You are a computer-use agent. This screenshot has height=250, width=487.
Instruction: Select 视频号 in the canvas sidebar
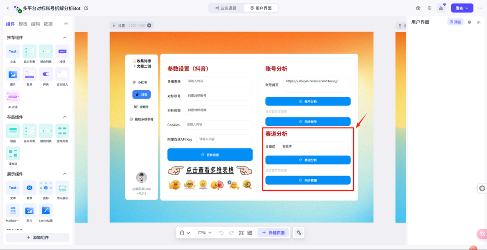[142, 107]
